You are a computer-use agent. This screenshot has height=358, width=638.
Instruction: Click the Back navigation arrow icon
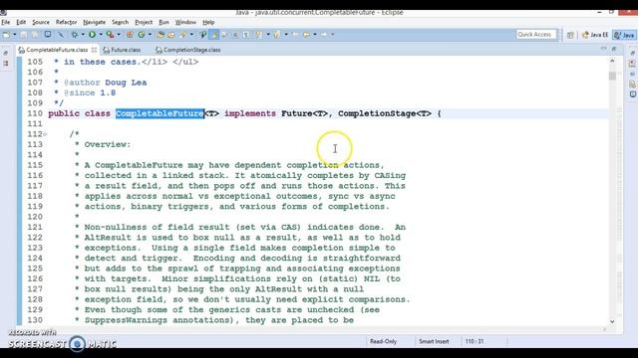306,35
